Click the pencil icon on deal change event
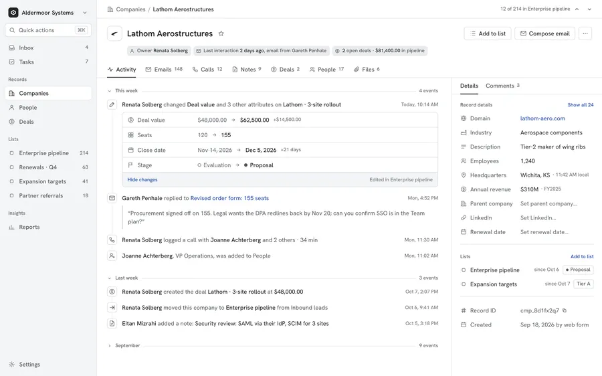 [x=112, y=104]
